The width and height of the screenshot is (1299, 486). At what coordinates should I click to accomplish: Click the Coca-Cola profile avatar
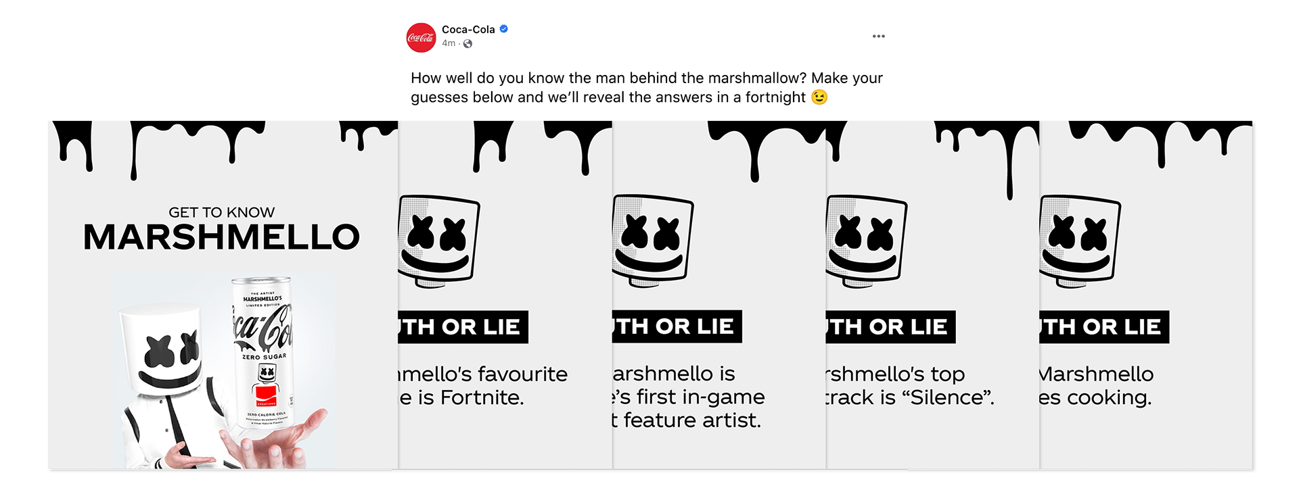point(421,37)
